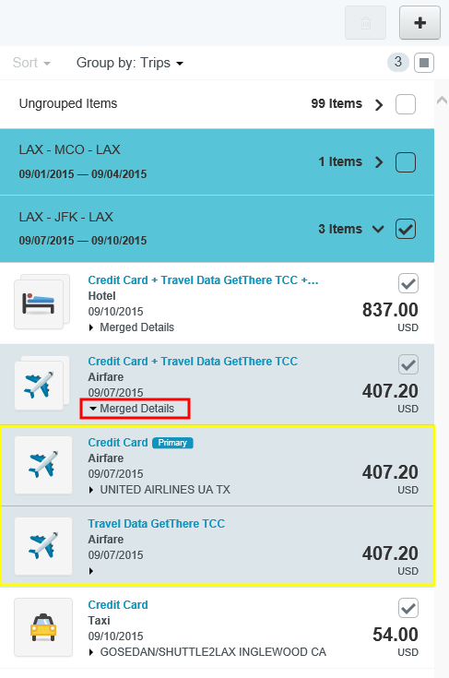Image resolution: width=449 pixels, height=678 pixels.
Task: Expand UNITED AIRLINES UA TX details
Action: tap(160, 490)
